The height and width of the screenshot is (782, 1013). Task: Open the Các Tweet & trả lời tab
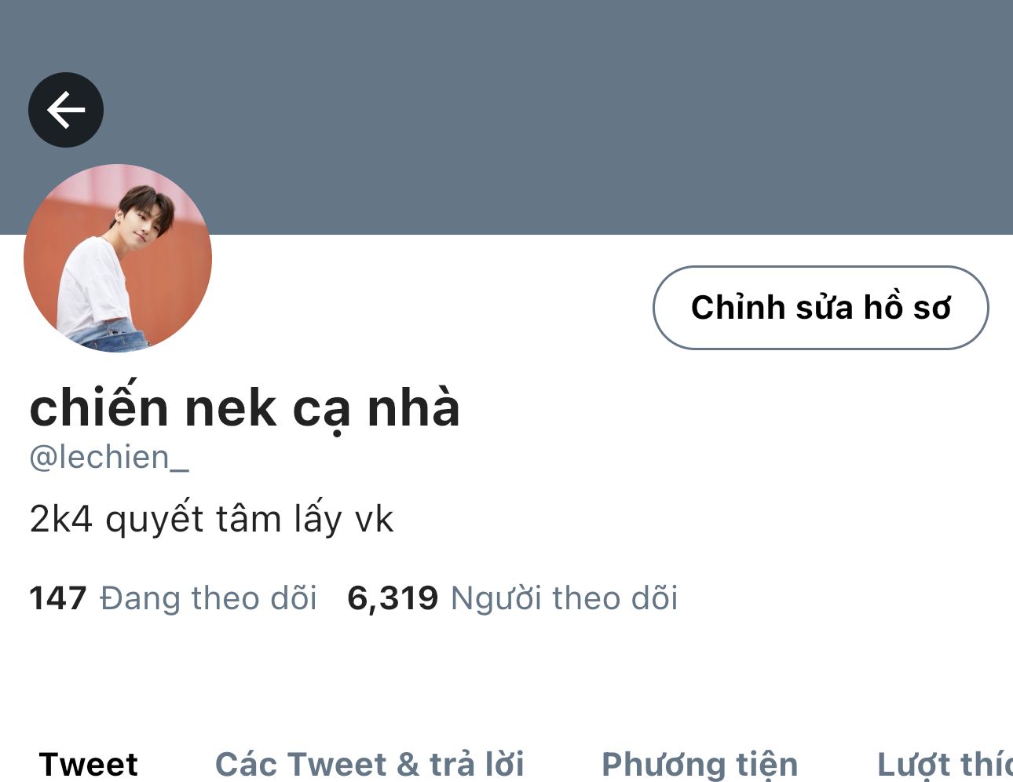pos(370,764)
